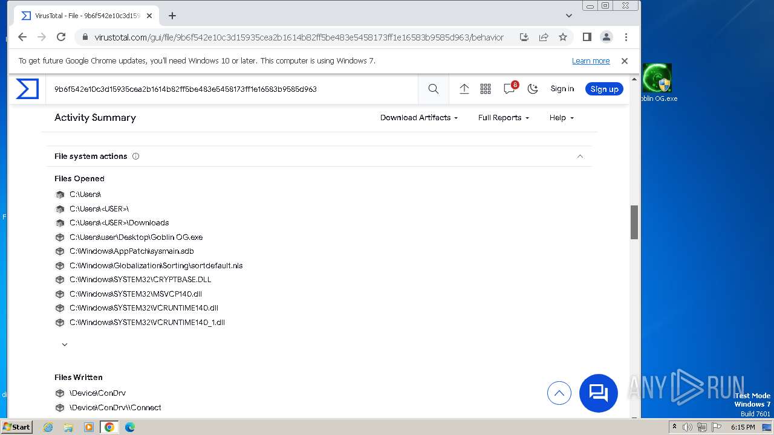Open the Help dropdown menu
This screenshot has height=435, width=774.
click(561, 118)
